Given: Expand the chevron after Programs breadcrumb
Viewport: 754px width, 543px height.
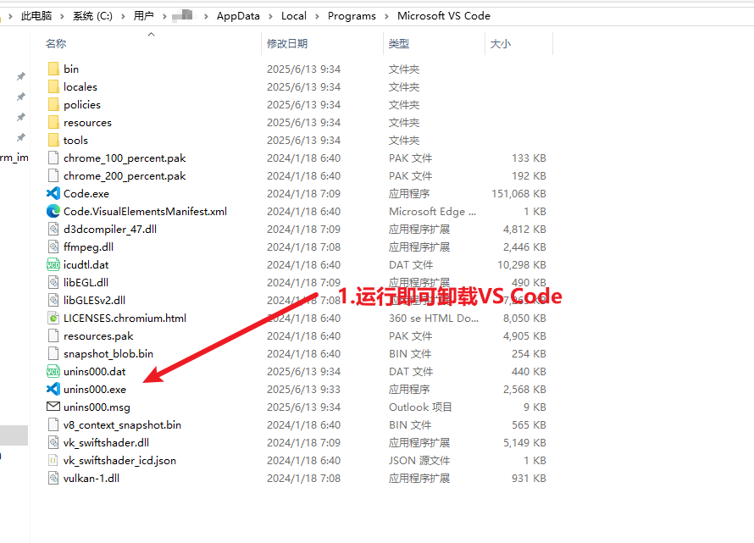Looking at the screenshot, I should (x=386, y=16).
